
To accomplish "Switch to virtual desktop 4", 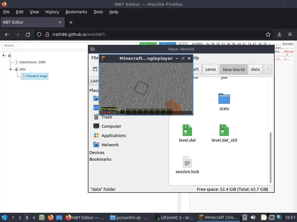I will click(34, 218).
